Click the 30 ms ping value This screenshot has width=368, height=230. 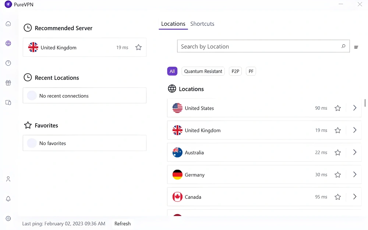pos(321,174)
